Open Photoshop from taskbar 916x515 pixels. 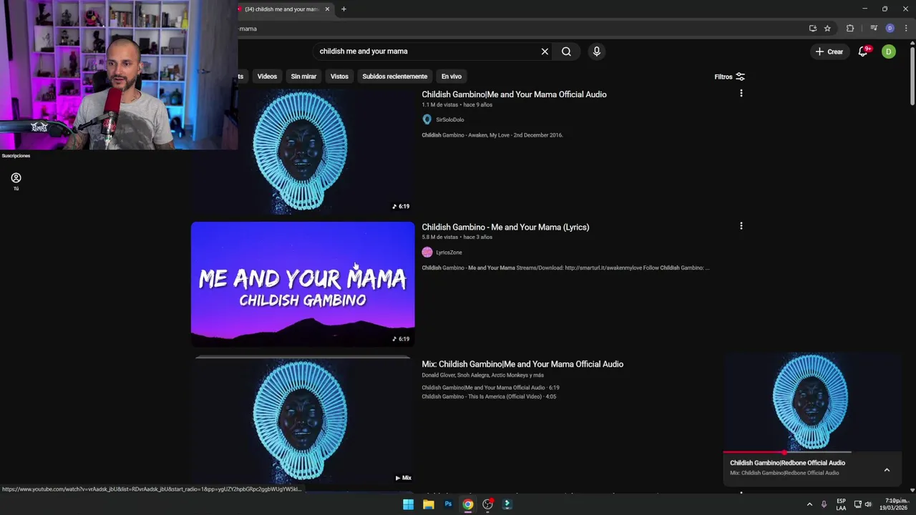point(448,504)
